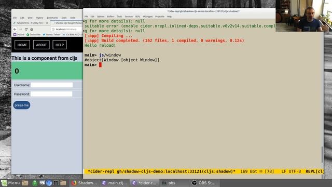Open Firefox home page icon
332x187 pixels.
(32, 29)
